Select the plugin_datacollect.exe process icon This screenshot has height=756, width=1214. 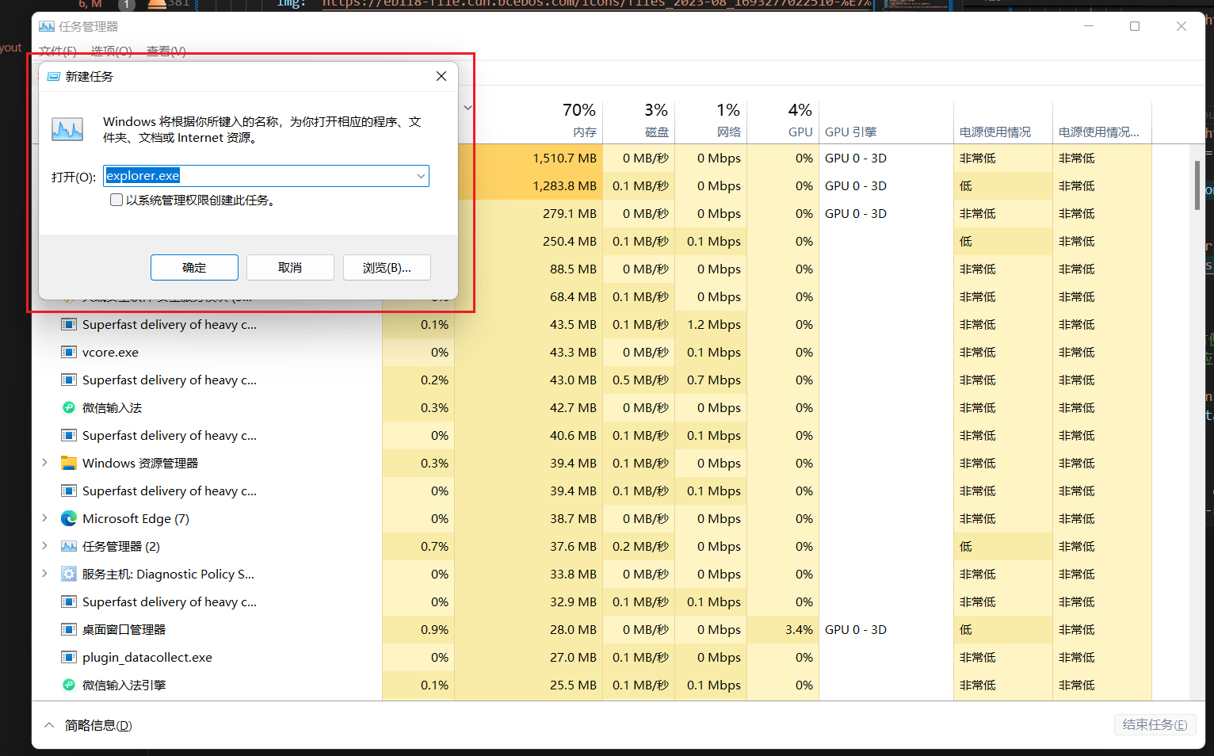pyautogui.click(x=69, y=657)
